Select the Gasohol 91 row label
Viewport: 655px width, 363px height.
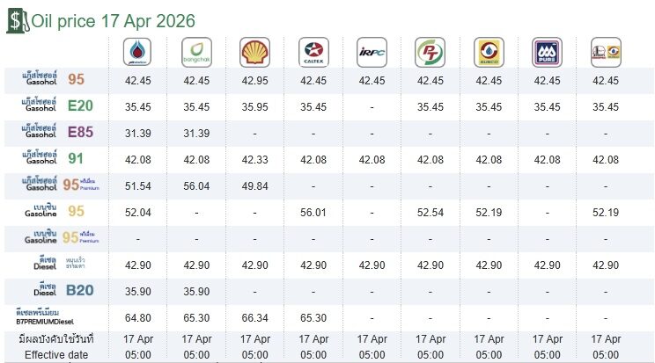[53, 158]
